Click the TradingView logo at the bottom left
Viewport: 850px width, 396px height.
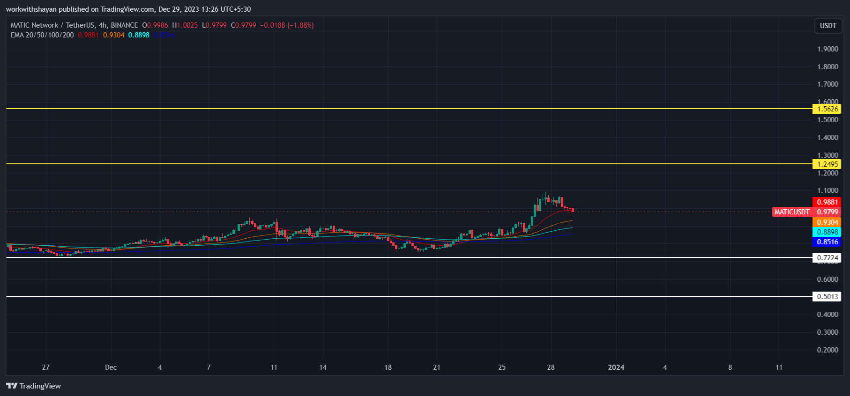tap(33, 386)
